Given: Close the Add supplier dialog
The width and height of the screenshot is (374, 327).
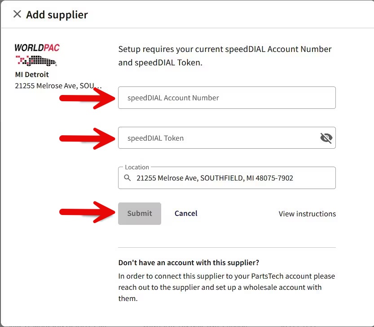Looking at the screenshot, I should [17, 14].
